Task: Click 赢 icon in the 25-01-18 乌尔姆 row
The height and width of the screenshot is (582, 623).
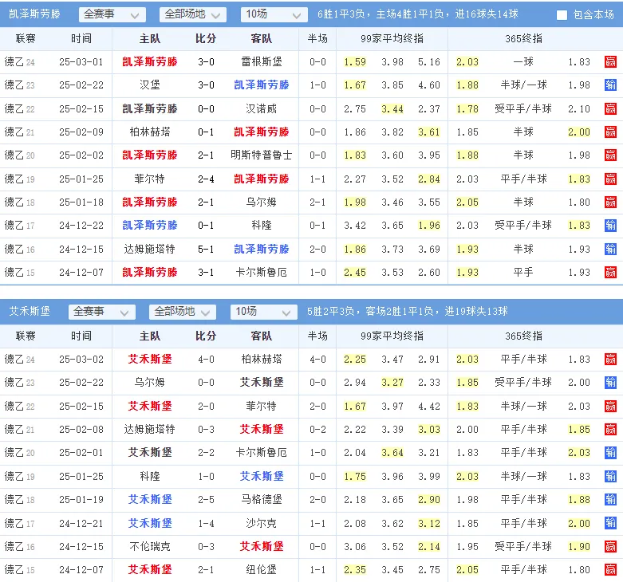Action: [610, 202]
